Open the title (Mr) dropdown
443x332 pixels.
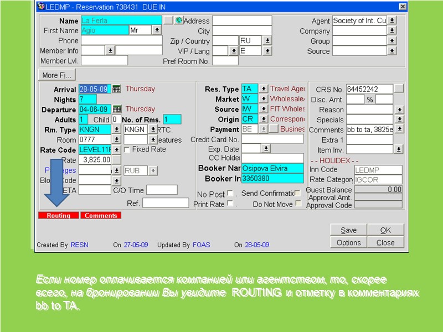point(157,30)
